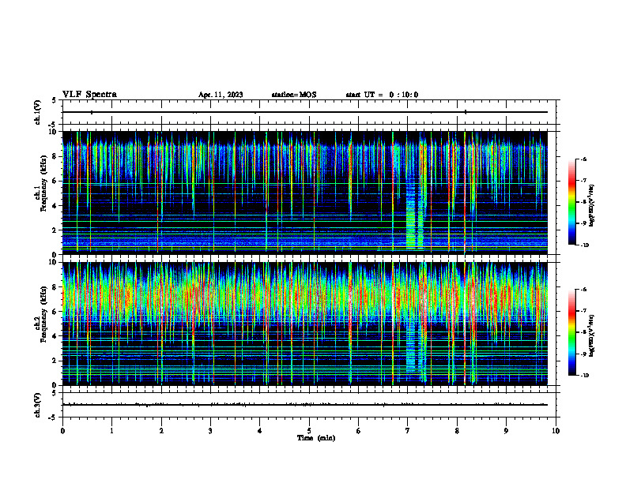Select the ch.1 colorbar log(PSD) unit label

pyautogui.click(x=592, y=206)
